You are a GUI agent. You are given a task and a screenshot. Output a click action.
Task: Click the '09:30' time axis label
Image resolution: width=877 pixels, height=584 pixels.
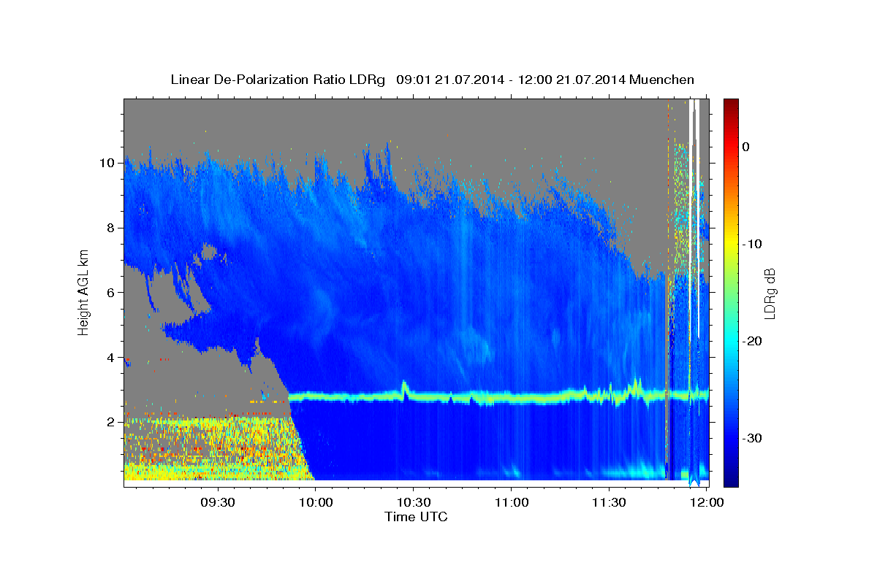(219, 502)
